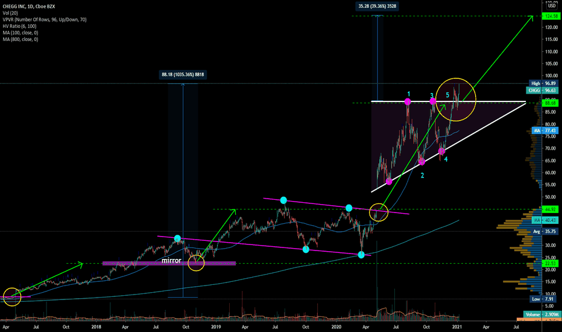Select the 88.18 (1035.36%) measurement label
Screen dimensions: 562x332
coord(183,75)
